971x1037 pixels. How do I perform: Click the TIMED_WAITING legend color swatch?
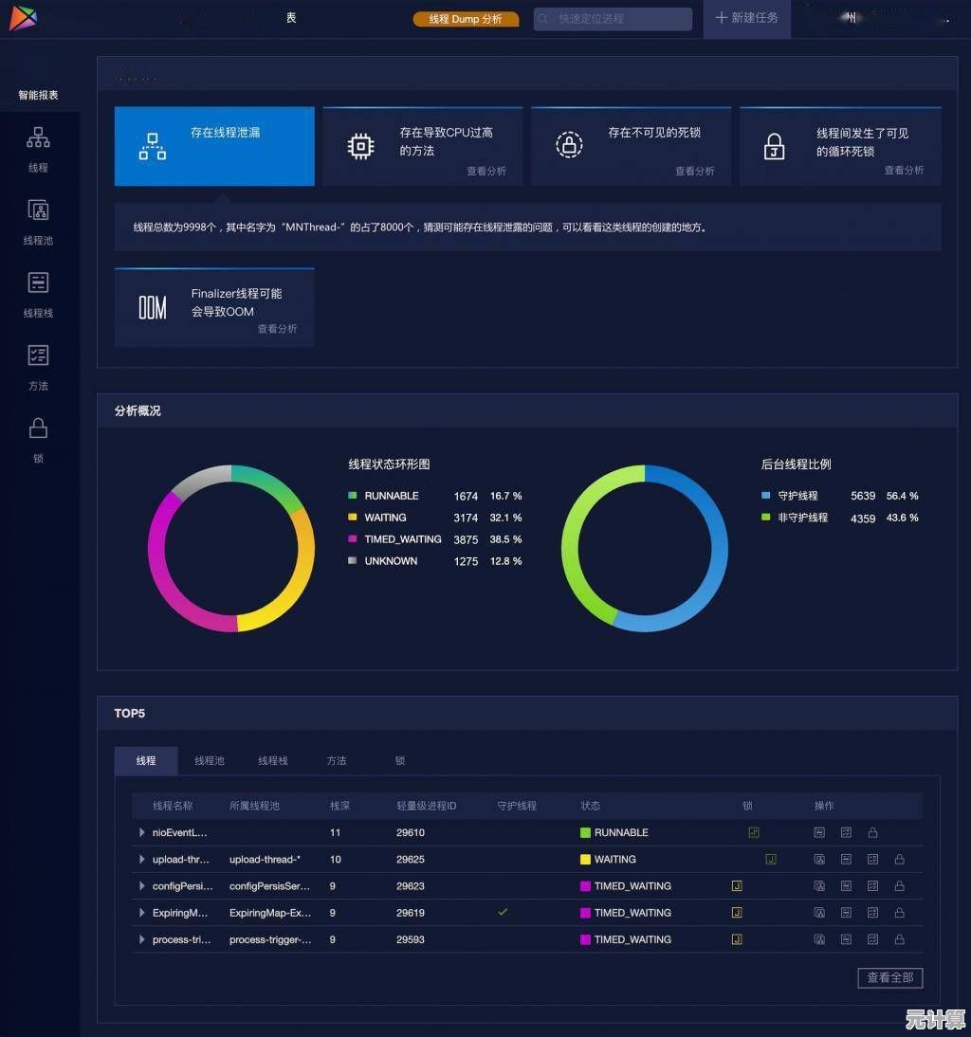pyautogui.click(x=353, y=539)
